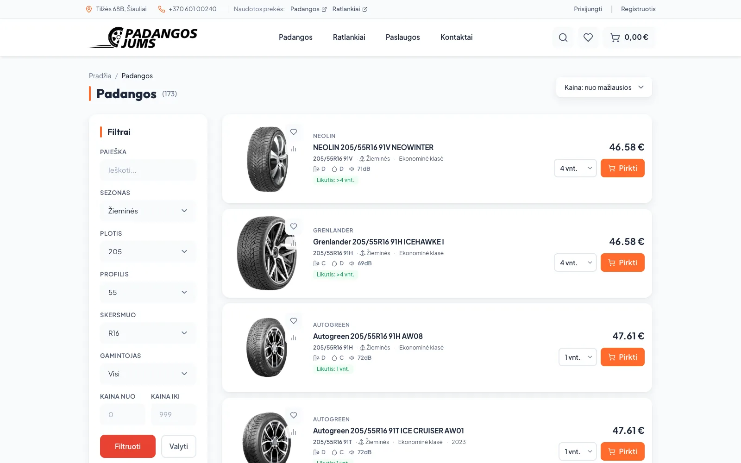The width and height of the screenshot is (741, 463).
Task: Open wishlist heart icon in header
Action: [588, 38]
